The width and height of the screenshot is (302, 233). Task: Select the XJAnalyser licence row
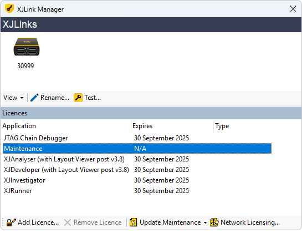[x=137, y=159]
